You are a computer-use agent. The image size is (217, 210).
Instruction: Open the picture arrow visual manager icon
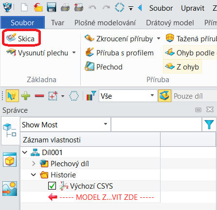tap(10, 189)
